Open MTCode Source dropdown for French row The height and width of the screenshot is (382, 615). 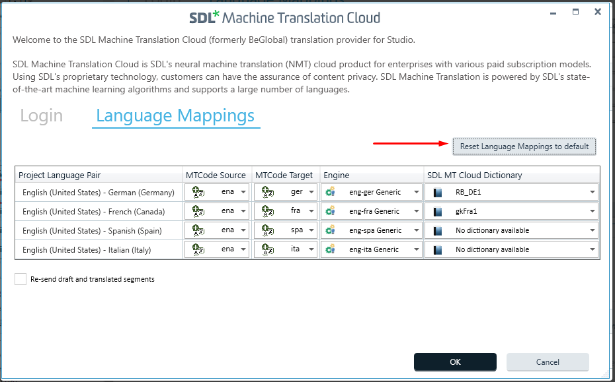click(243, 211)
